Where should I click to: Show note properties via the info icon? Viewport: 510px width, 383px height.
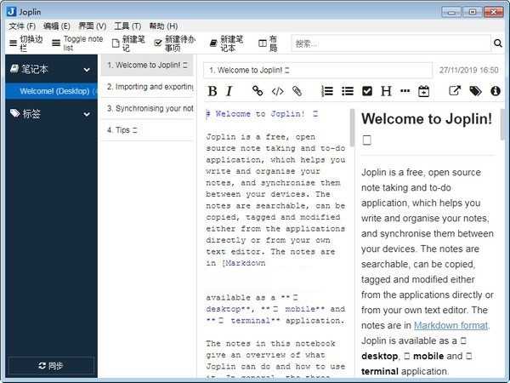(495, 91)
